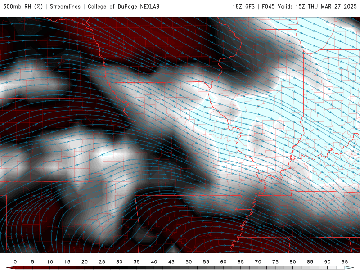Click the 95 value on color scale
This screenshot has height=270, width=360.
click(x=345, y=262)
